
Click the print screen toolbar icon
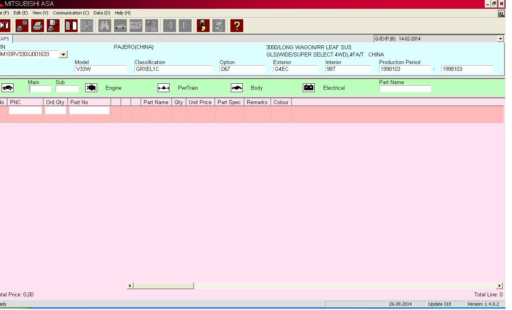pos(22,26)
